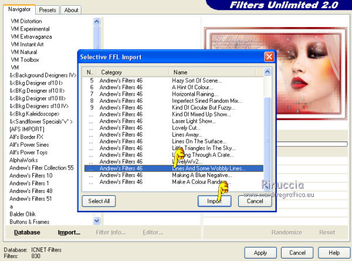The height and width of the screenshot is (261, 352).
Task: Select Andrew's Filter Collection 55 category
Action: (42, 168)
